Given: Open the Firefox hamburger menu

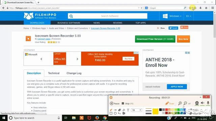Looking at the screenshot, I should click(213, 8).
